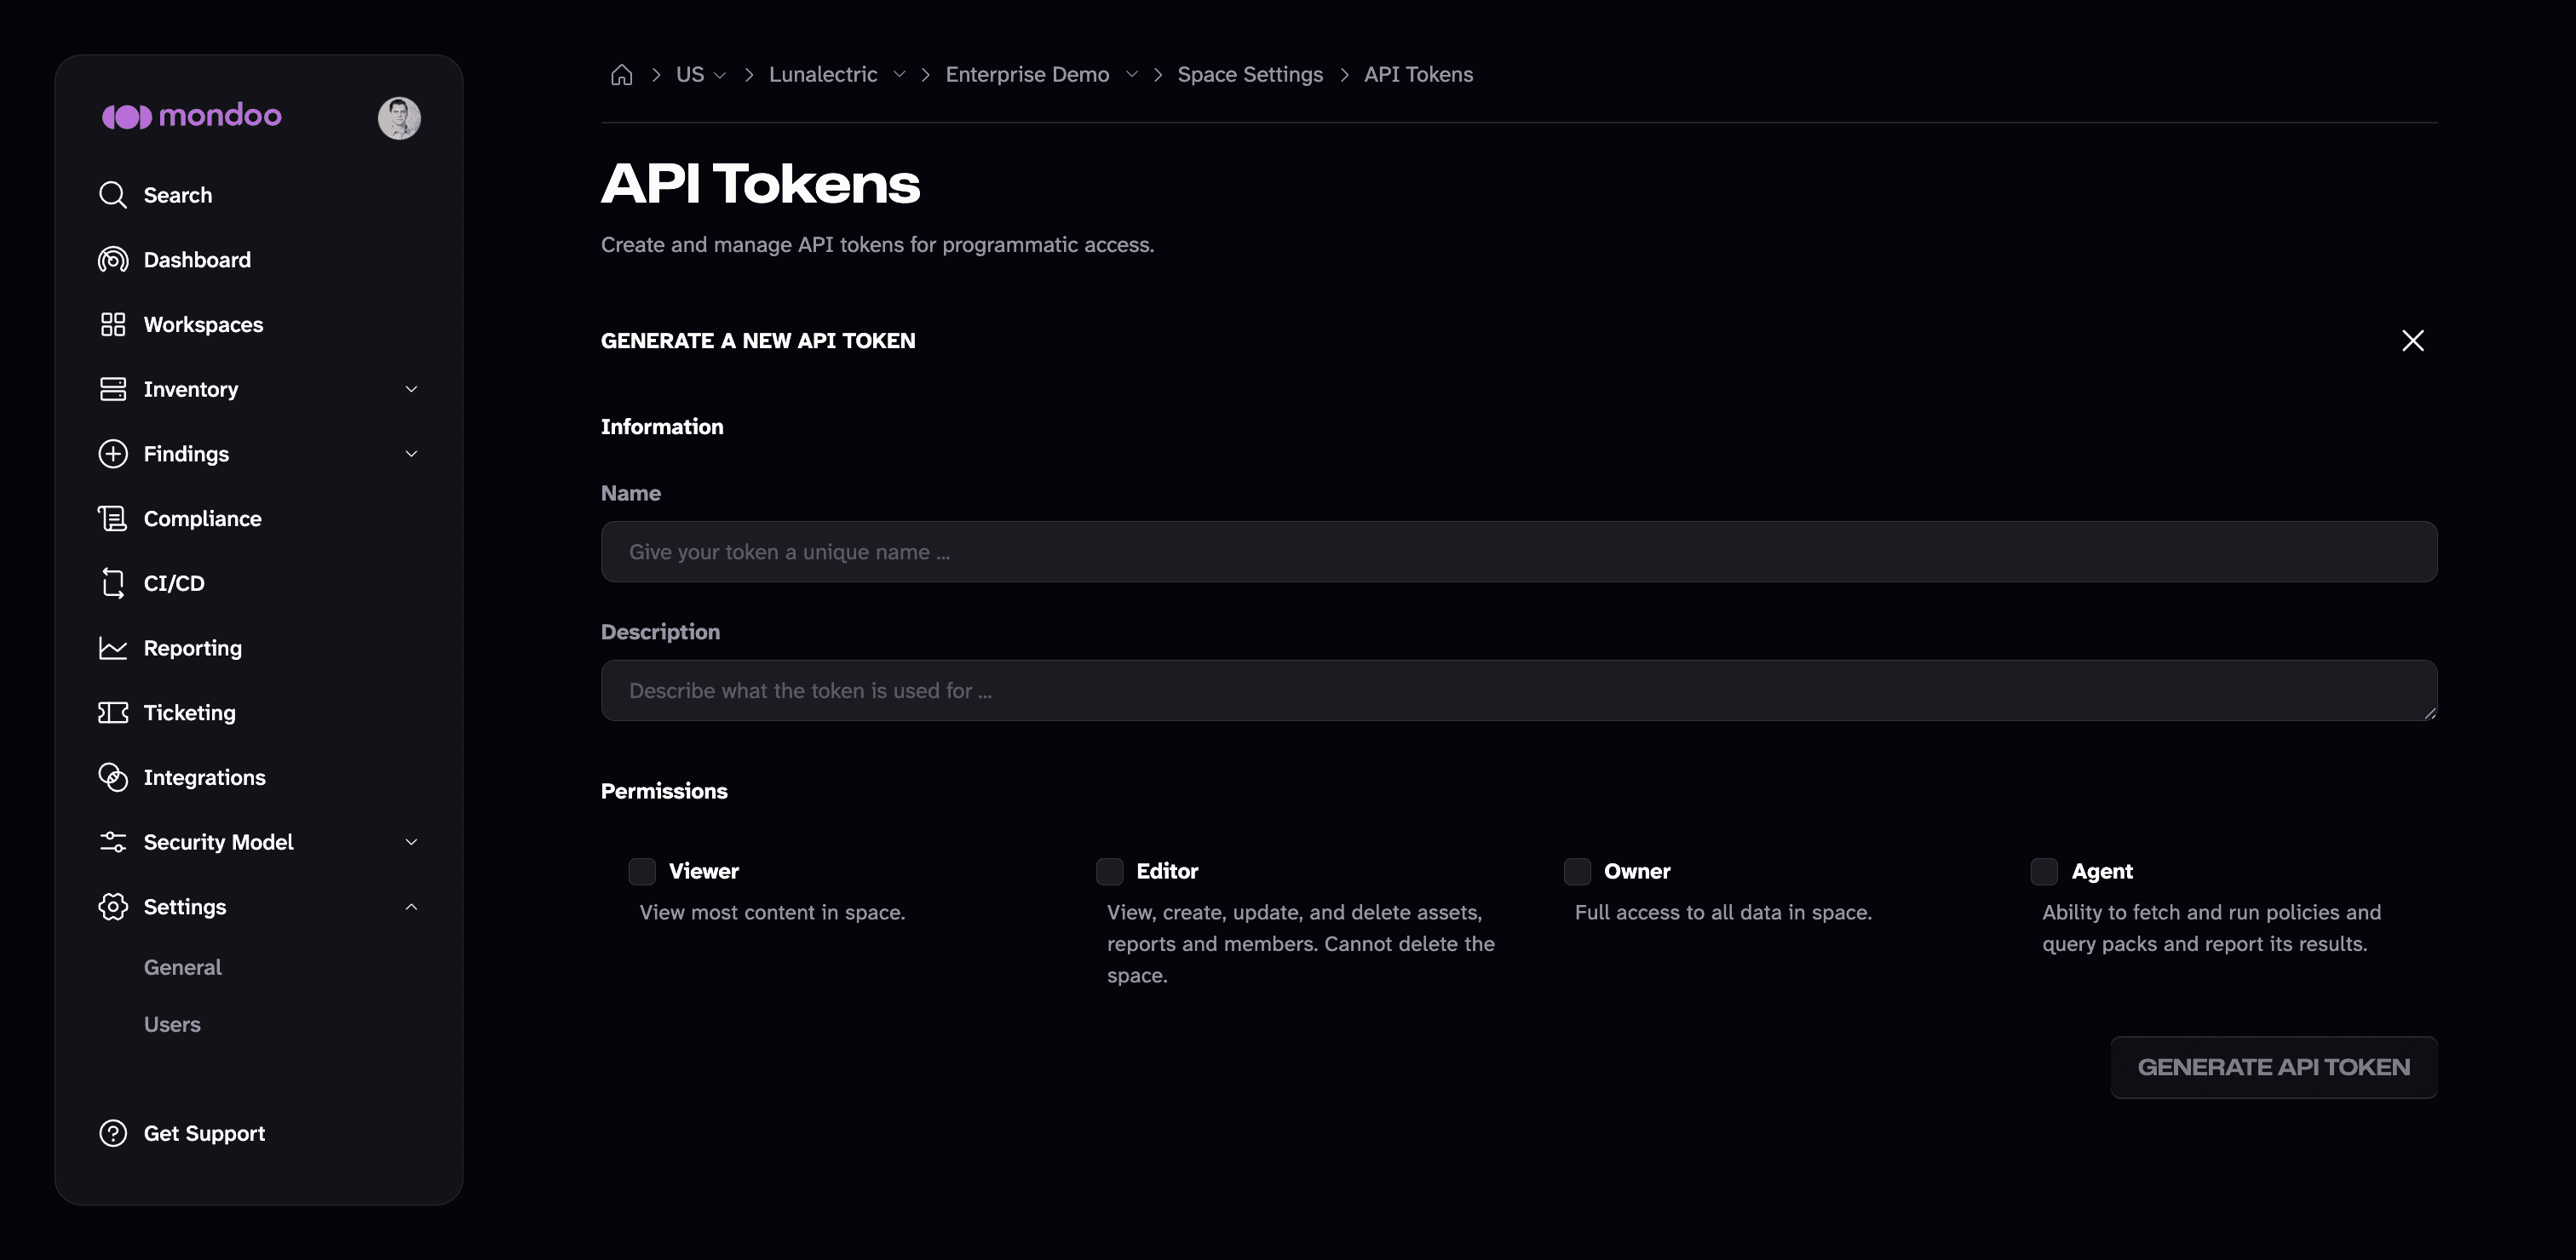The image size is (2576, 1260).
Task: Click the Viewer permission label
Action: [x=704, y=871]
